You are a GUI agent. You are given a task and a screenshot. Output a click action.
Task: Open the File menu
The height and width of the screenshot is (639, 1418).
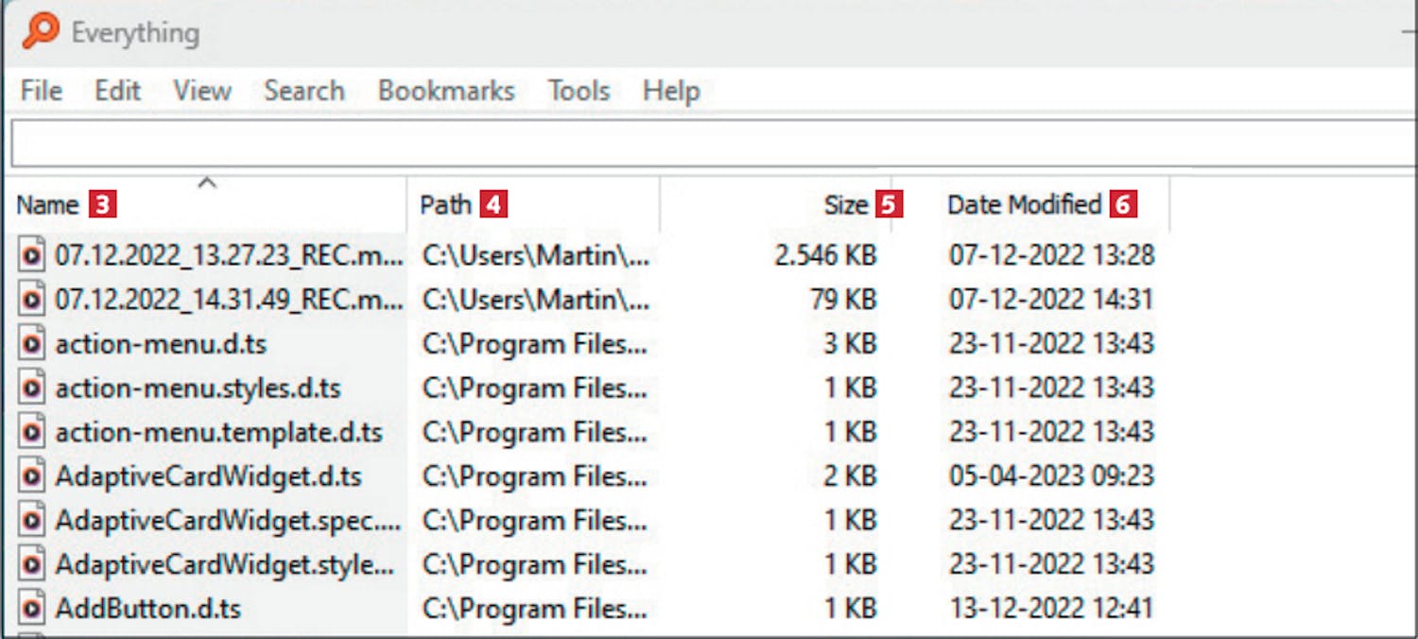[x=42, y=91]
